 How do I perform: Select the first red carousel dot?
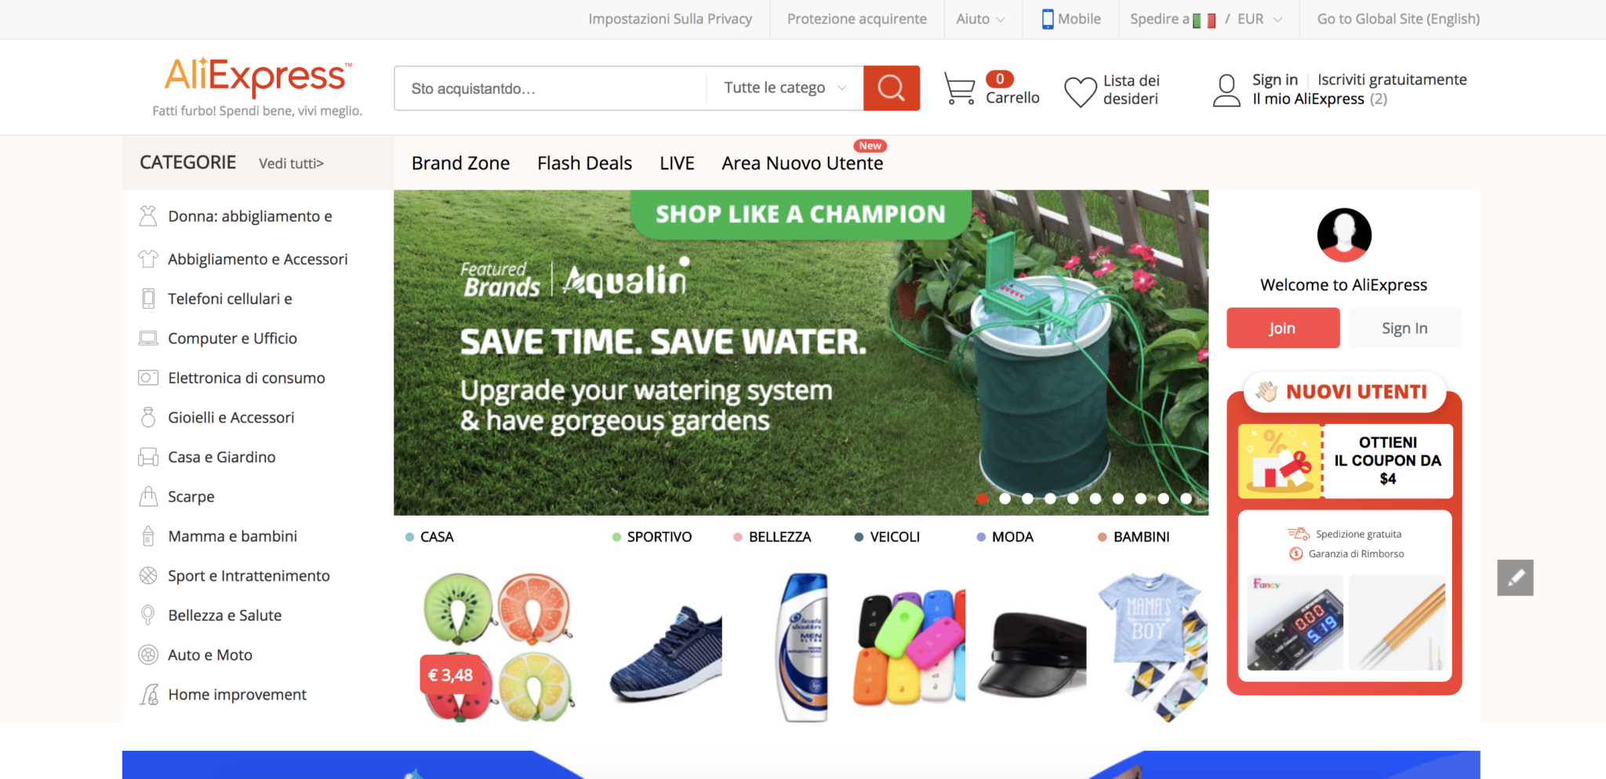[982, 498]
